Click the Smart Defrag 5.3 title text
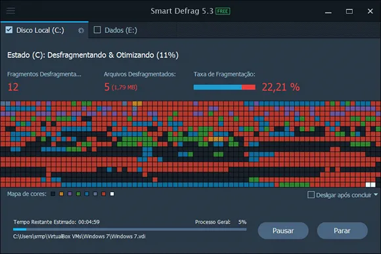Viewport: 381px width, 254px height. coord(182,11)
